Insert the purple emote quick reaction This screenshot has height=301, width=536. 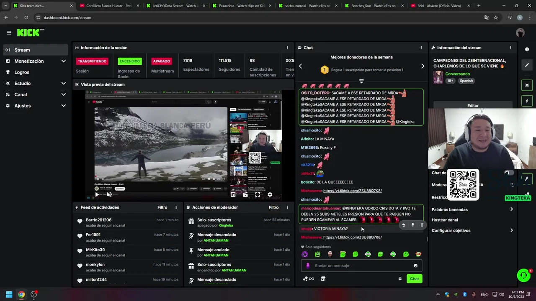[x=305, y=254]
